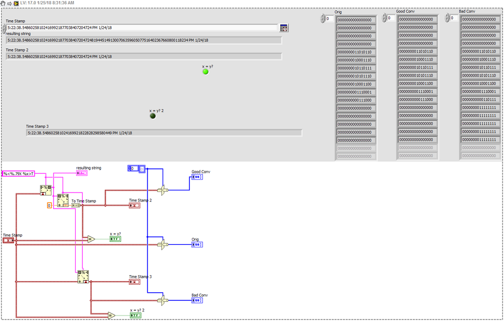Image resolution: width=504 pixels, height=321 pixels.
Task: Click the LabVIEW snippet icon in header
Action: [x=16, y=3]
